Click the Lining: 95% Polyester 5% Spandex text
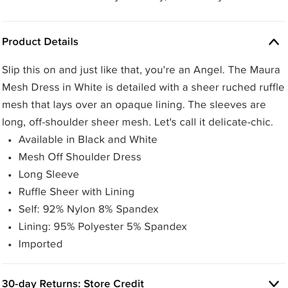 [103, 226]
